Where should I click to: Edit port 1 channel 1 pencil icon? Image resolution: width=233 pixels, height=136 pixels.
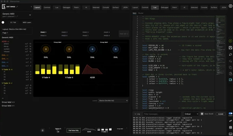pyautogui.click(x=17, y=17)
